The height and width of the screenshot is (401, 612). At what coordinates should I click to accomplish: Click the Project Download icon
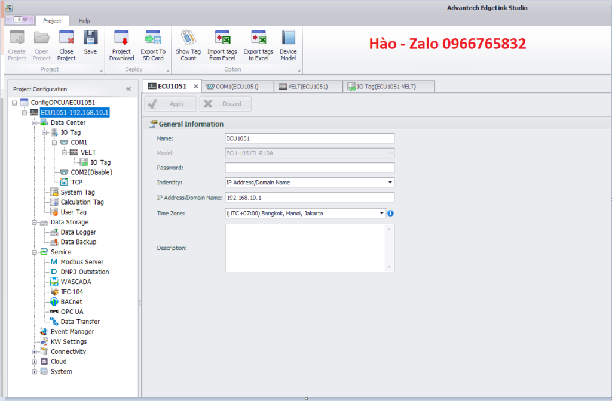(x=121, y=38)
